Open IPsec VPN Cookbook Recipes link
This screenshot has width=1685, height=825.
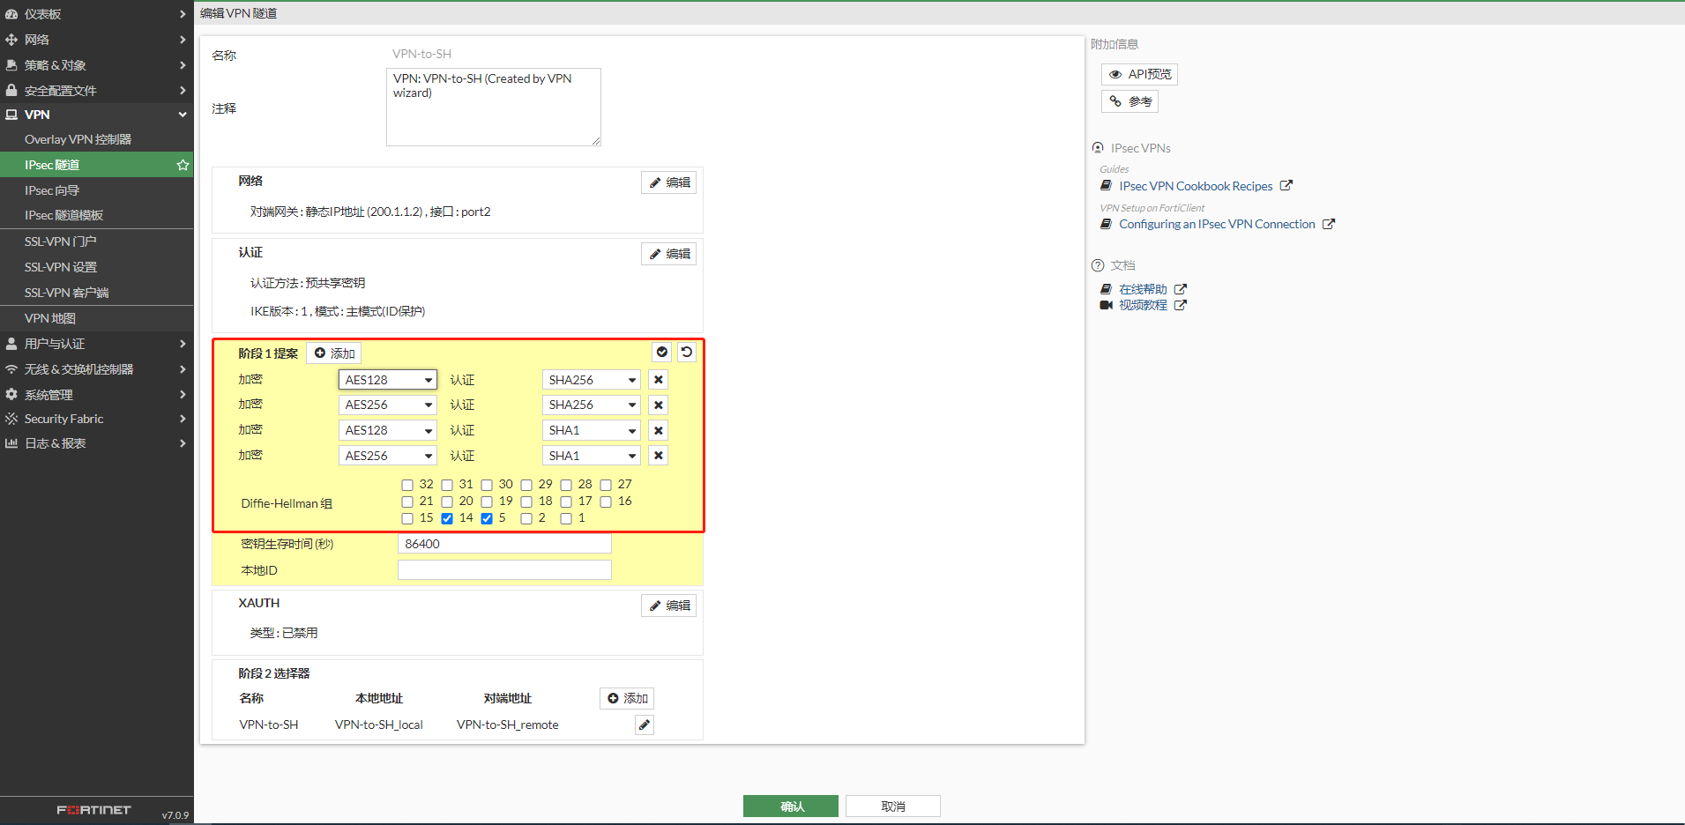[x=1196, y=186]
